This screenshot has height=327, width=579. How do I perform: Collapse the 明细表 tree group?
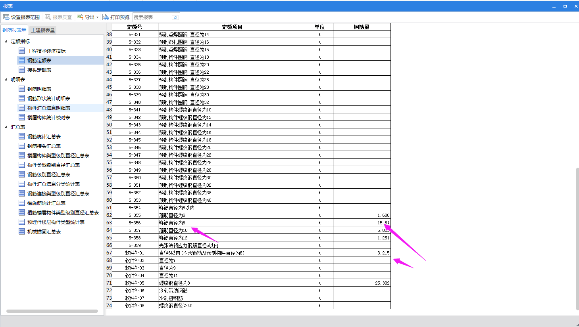click(x=6, y=79)
